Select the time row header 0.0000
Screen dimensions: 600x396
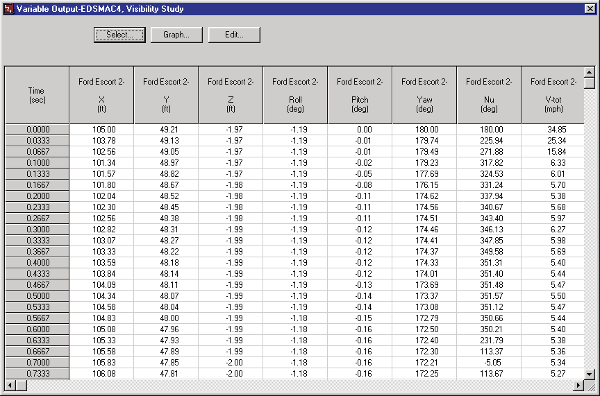click(x=37, y=130)
